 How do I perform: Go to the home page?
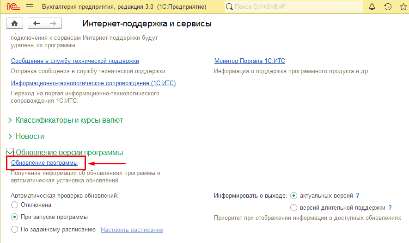(15, 24)
